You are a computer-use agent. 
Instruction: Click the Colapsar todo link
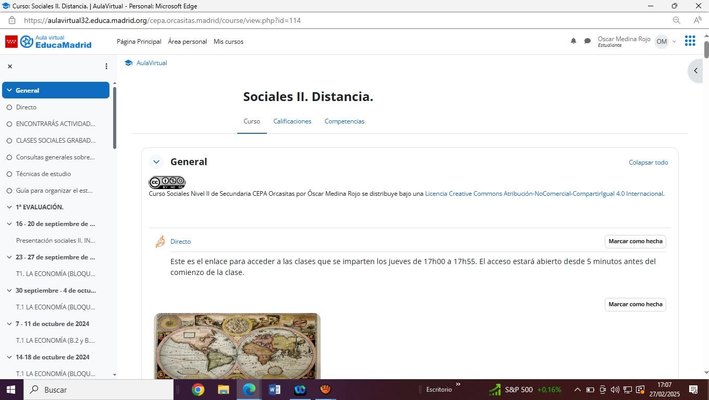click(x=649, y=162)
